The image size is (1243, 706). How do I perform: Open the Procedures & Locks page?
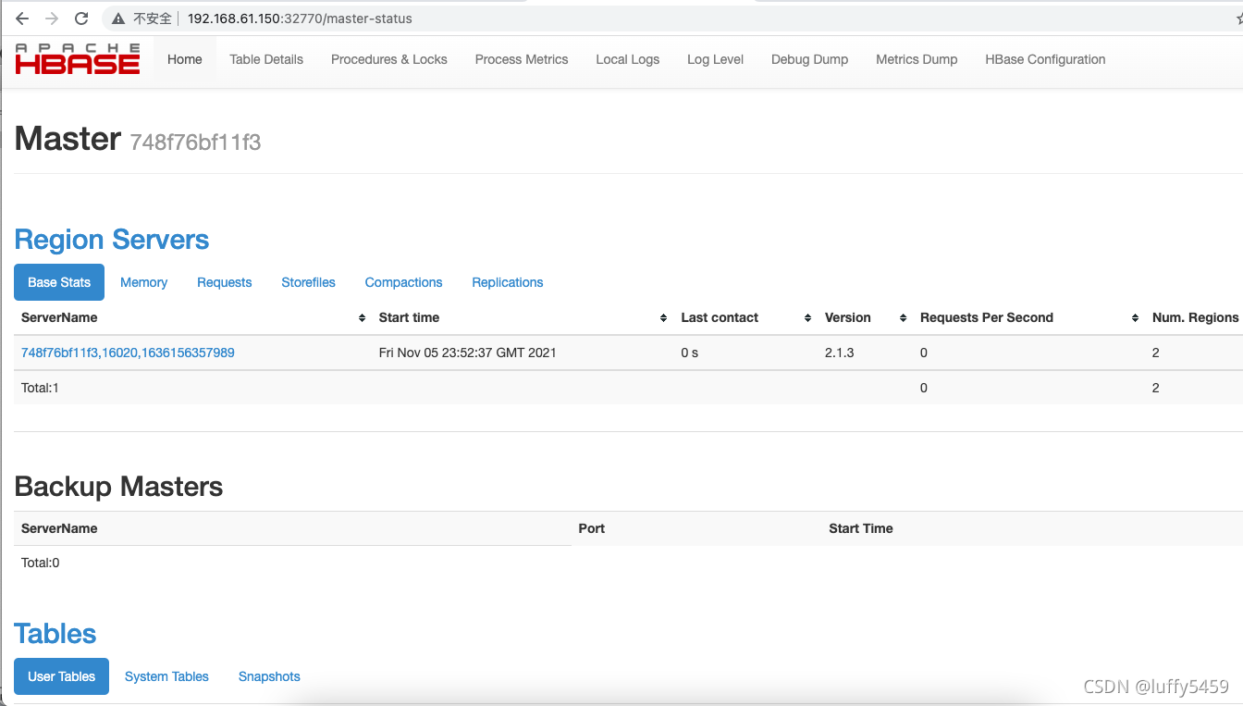point(388,59)
